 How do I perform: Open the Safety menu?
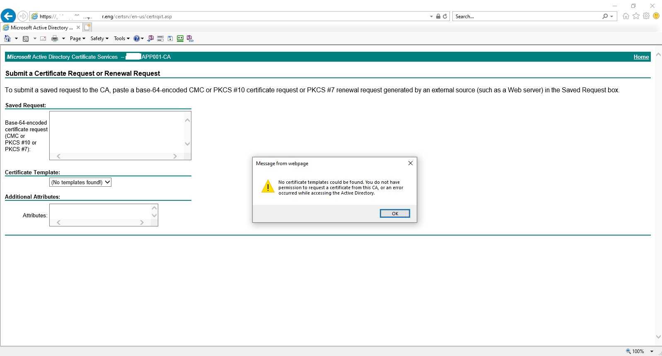click(x=99, y=38)
